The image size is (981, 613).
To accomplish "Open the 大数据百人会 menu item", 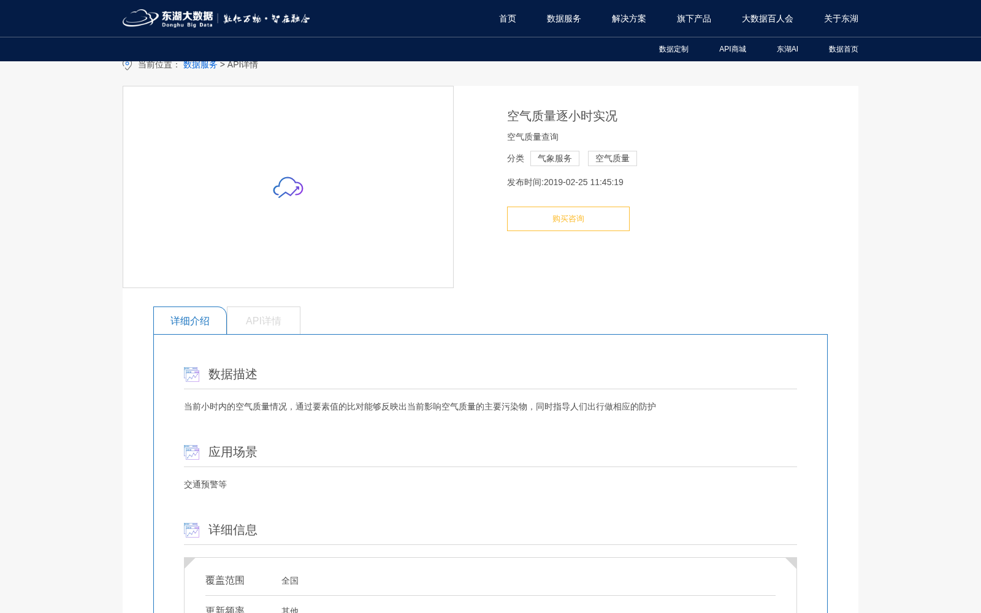I will (x=768, y=19).
